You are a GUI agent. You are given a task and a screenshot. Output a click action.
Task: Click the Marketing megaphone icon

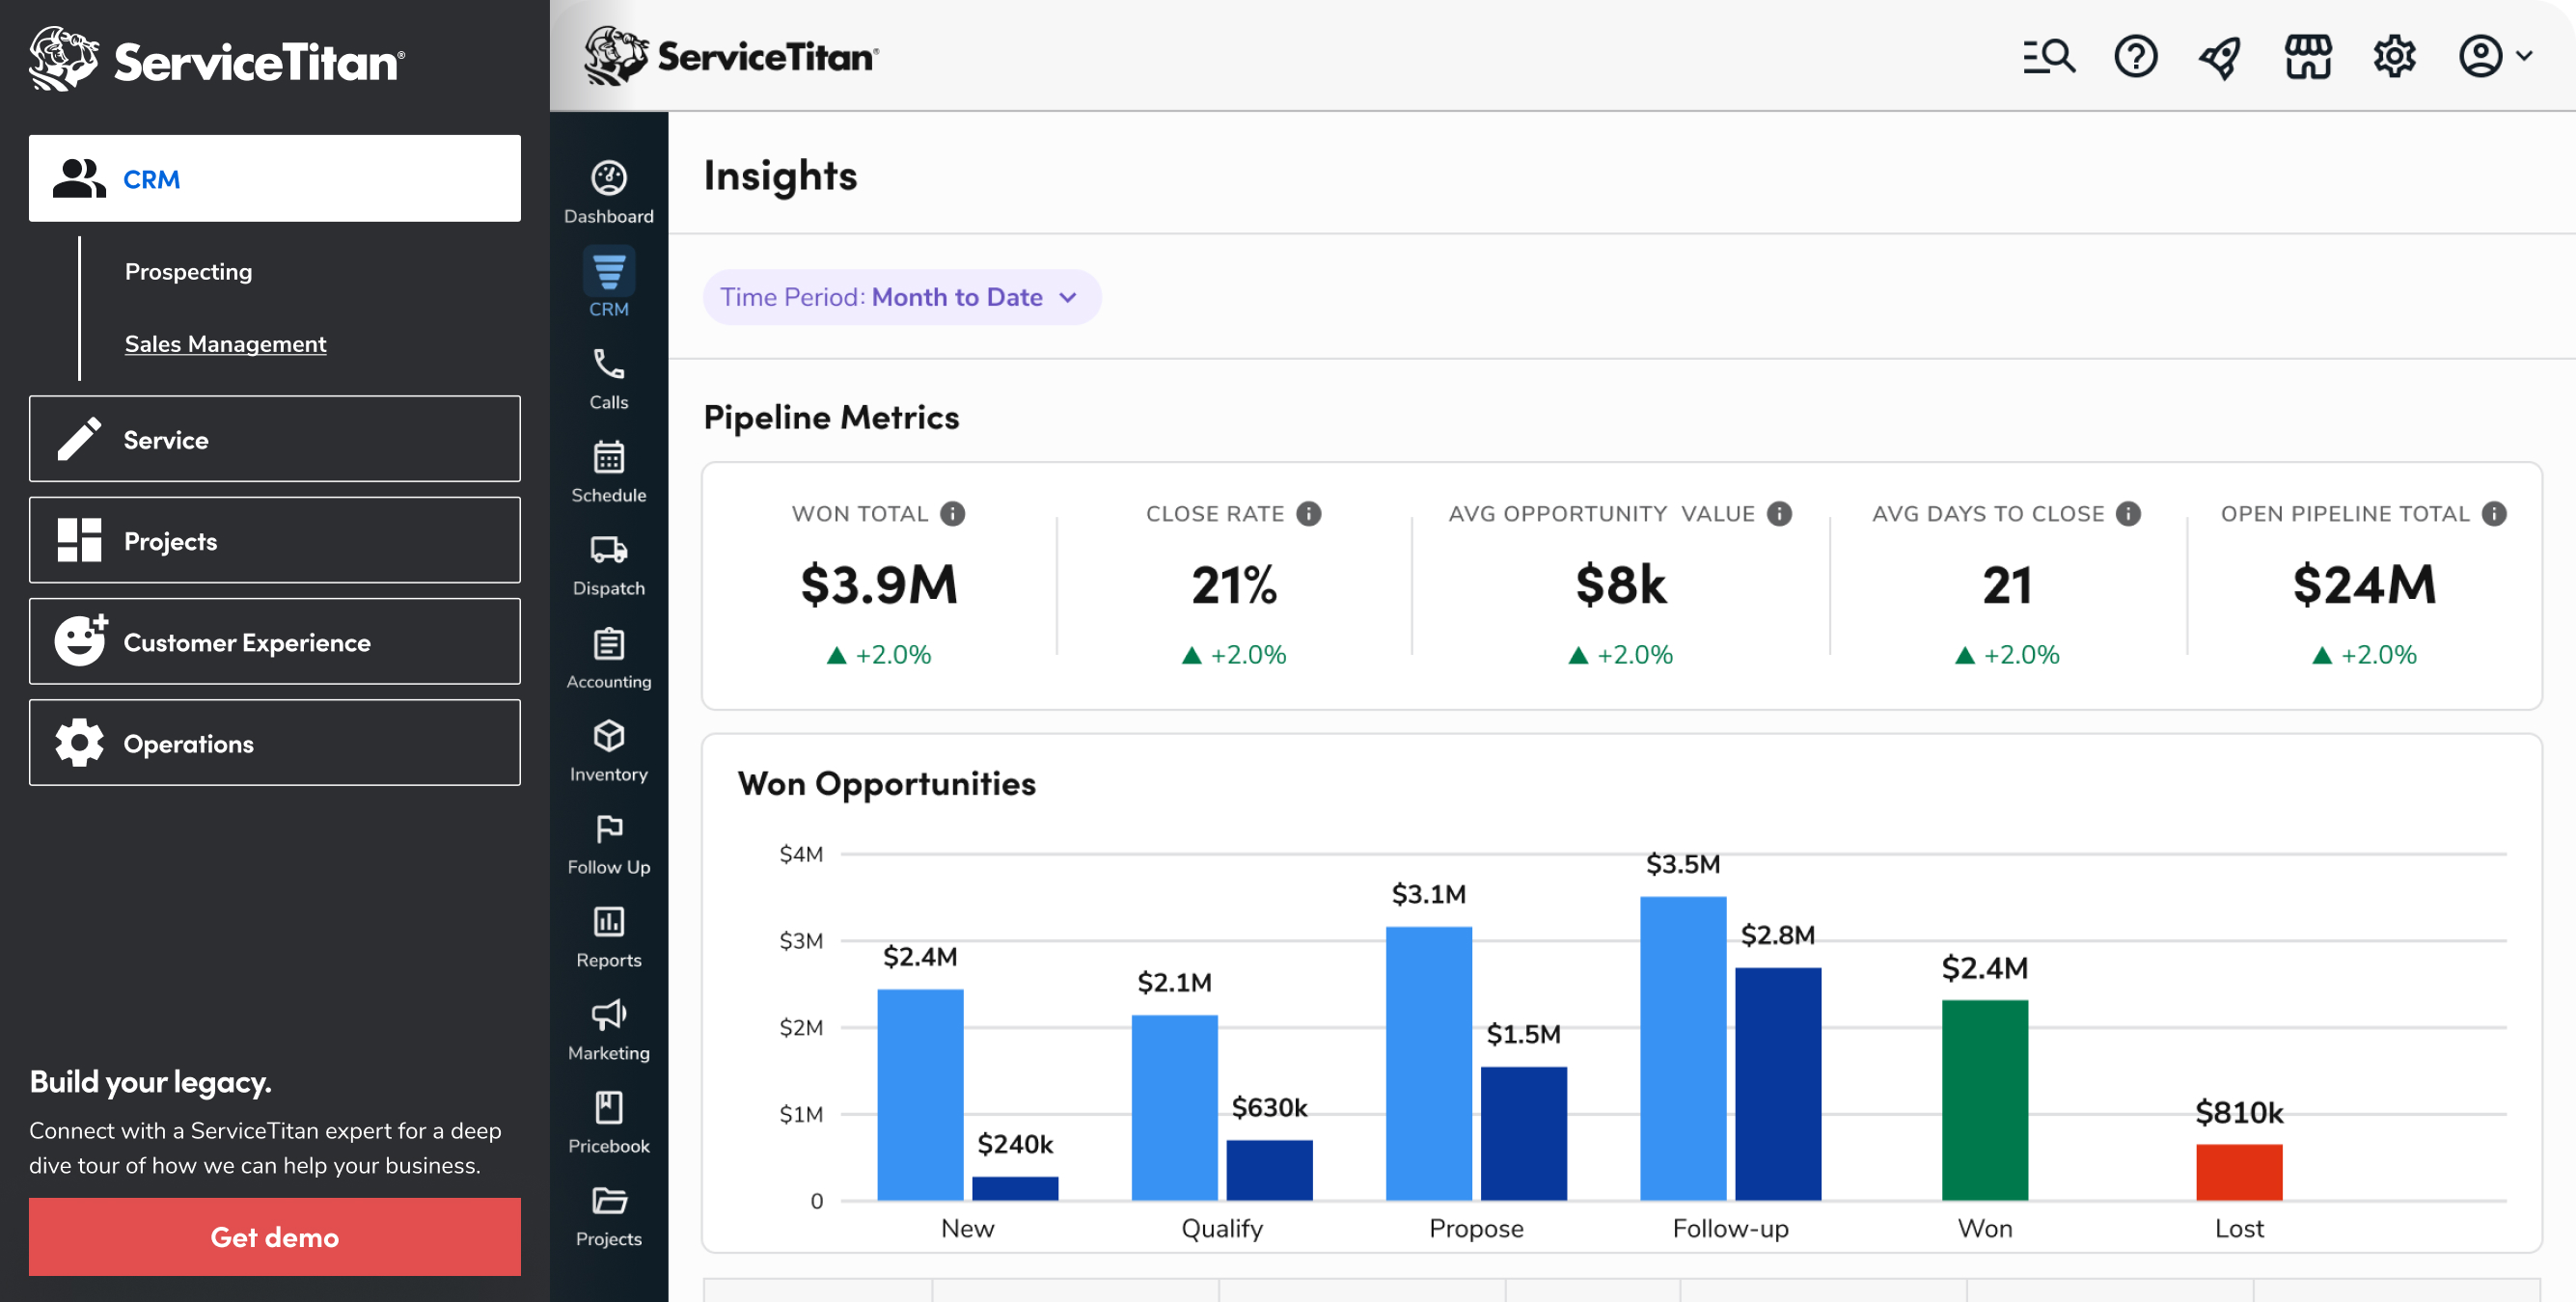point(608,1016)
